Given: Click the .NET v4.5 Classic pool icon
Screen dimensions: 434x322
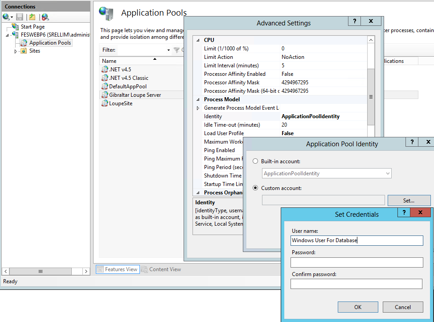Looking at the screenshot, I should (x=105, y=78).
